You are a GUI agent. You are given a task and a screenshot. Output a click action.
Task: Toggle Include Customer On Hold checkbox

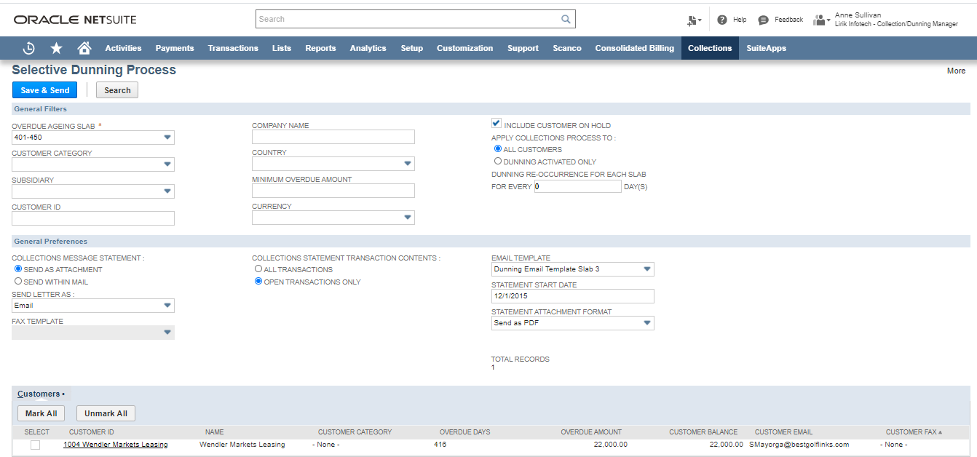pos(497,124)
